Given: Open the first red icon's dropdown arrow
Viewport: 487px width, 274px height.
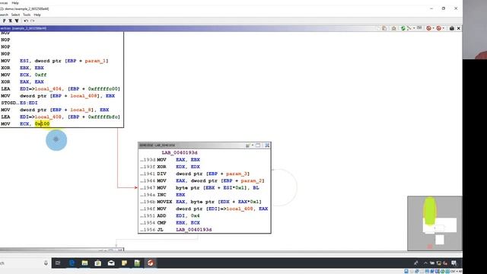Looking at the screenshot, I should pyautogui.click(x=434, y=28).
